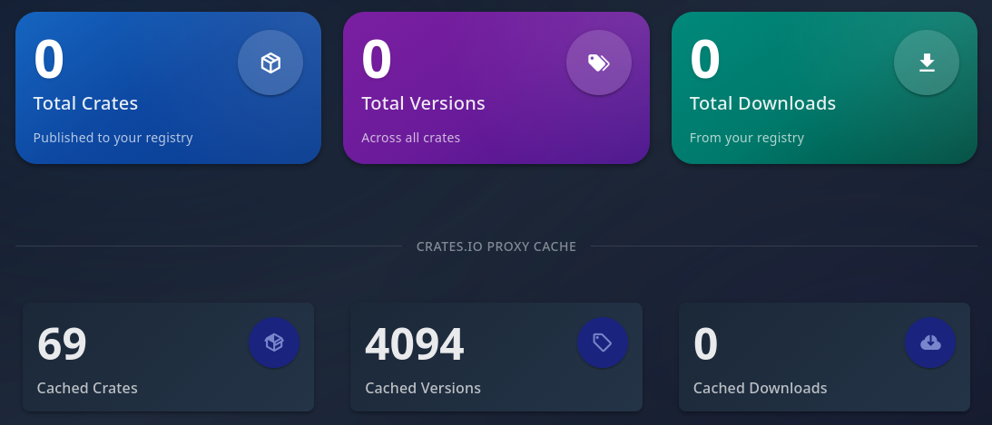Click the zero count in the blue Total Crates card
Viewport: 992px width, 425px height.
coord(49,59)
